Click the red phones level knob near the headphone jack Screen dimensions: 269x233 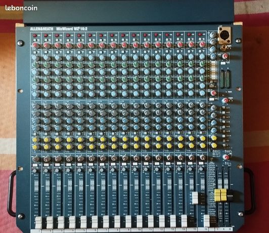coord(225,56)
